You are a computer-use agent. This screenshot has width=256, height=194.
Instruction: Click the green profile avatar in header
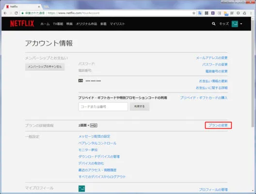pos(235,24)
